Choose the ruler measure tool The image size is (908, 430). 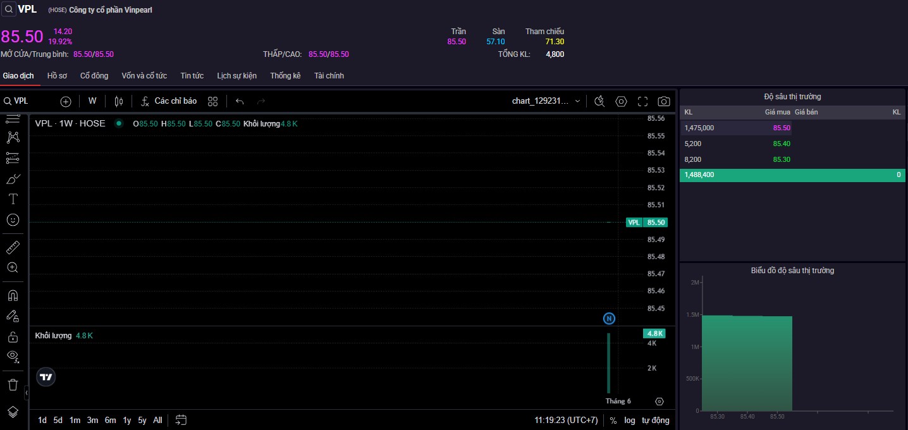(x=13, y=247)
